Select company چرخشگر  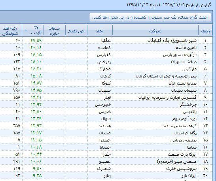click(188, 104)
